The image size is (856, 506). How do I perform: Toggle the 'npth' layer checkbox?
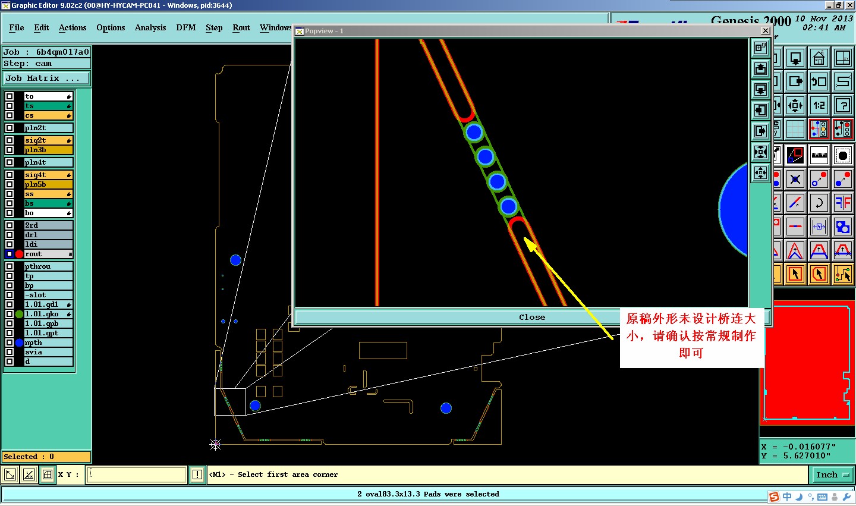coord(10,342)
